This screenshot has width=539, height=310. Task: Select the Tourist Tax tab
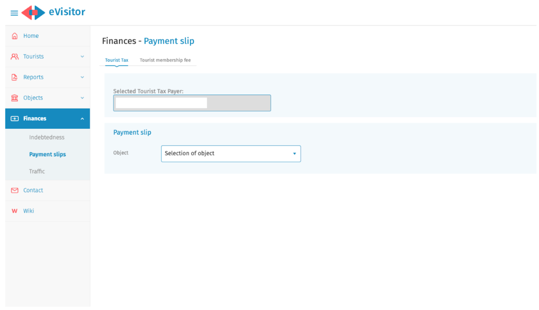click(x=117, y=60)
